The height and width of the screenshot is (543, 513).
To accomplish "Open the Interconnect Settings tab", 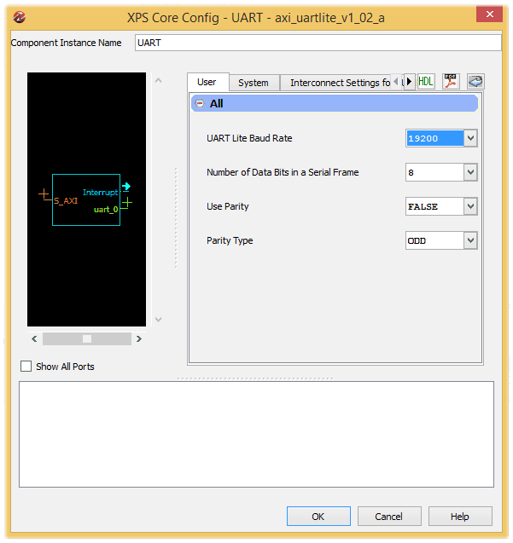I will 340,83.
